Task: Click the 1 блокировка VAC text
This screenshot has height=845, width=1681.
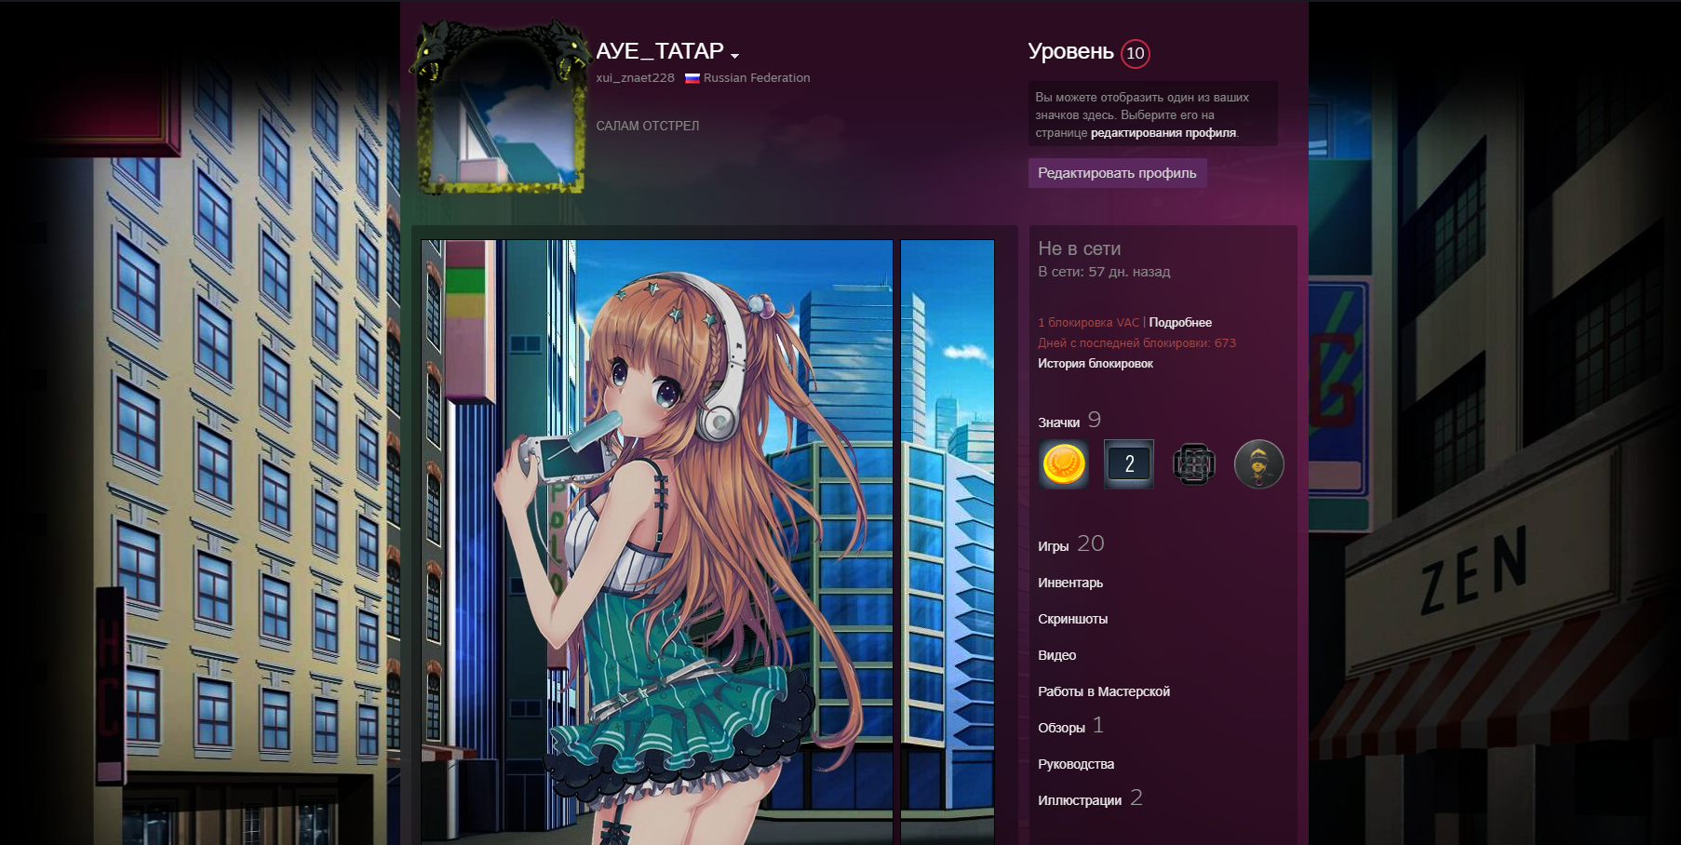Action: [1088, 323]
